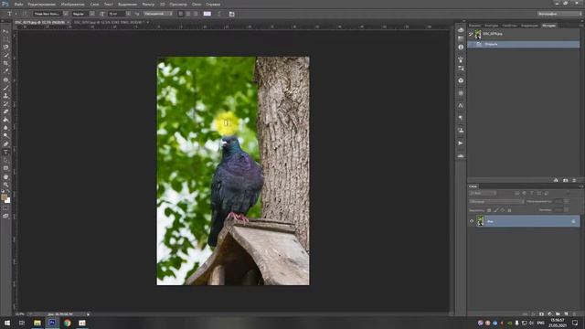Open File Explorer from taskbar
The width and height of the screenshot is (585, 329).
(37, 323)
